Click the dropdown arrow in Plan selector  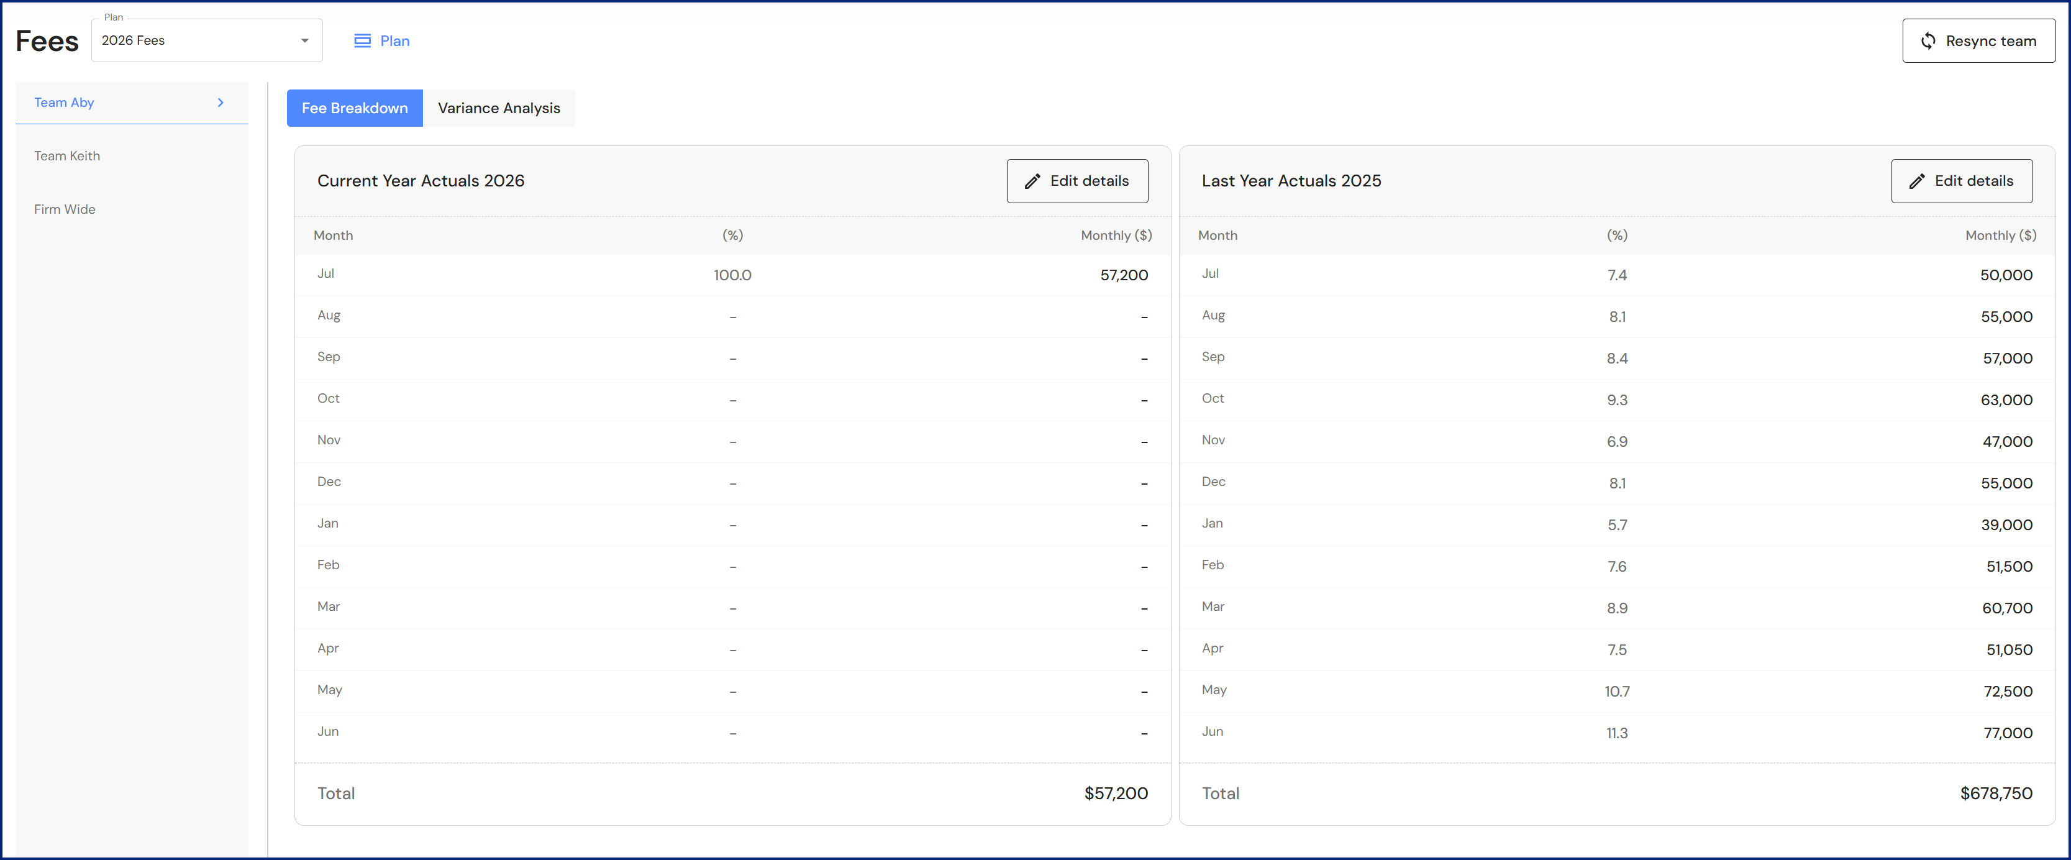(305, 41)
